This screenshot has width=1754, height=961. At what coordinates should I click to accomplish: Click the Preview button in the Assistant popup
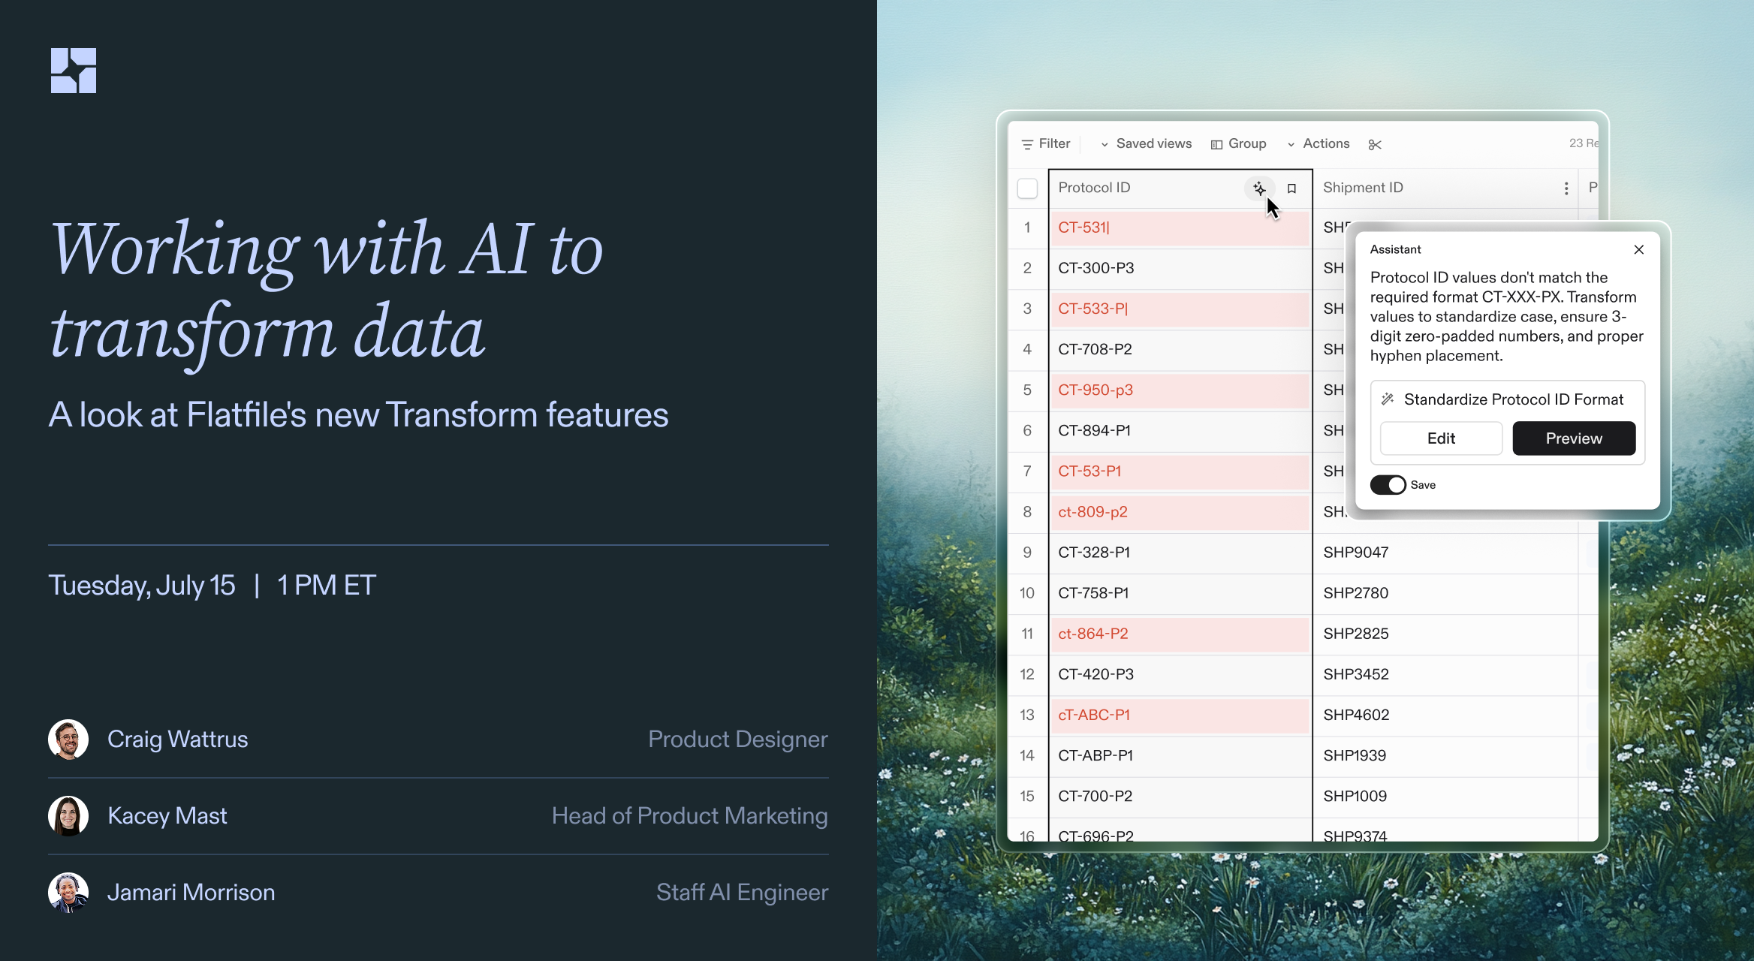[1574, 438]
